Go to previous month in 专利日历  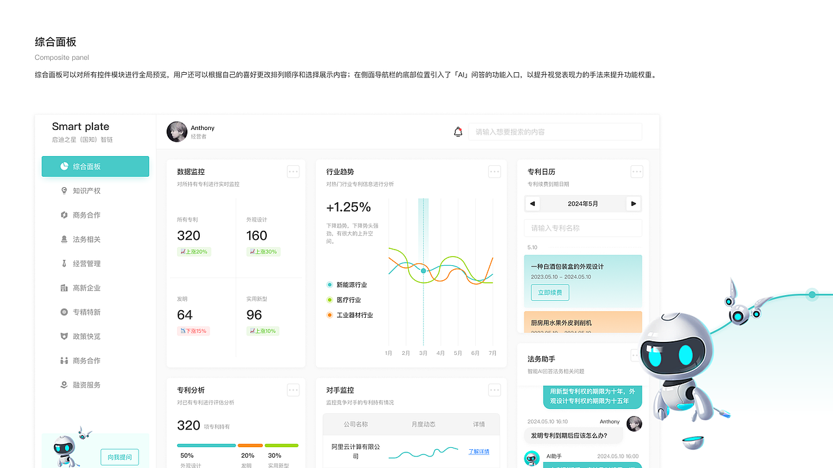tap(533, 203)
